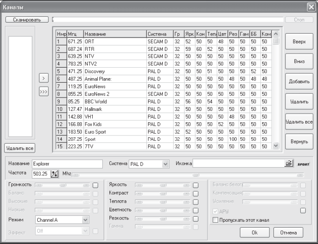Screen dimensions: 318x244
Task: Close the Каналы dialog
Action: tap(311, 7)
